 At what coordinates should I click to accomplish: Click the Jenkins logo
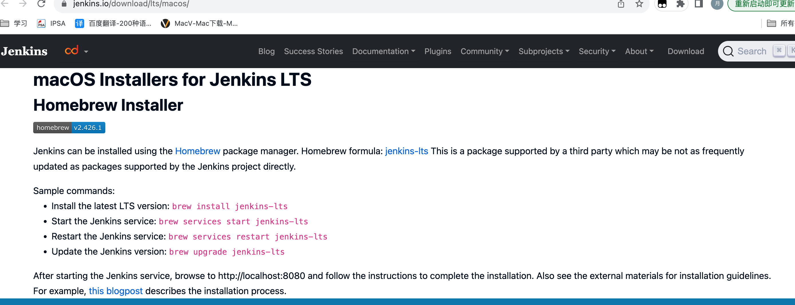(24, 51)
